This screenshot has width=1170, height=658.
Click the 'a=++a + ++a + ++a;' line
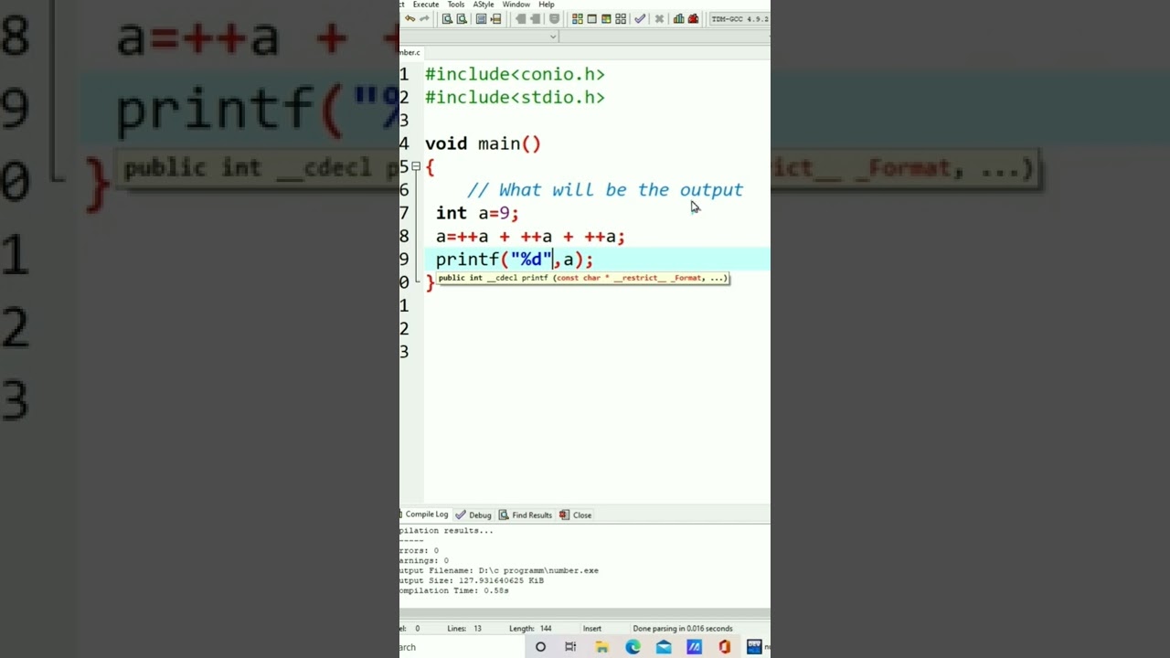(530, 237)
